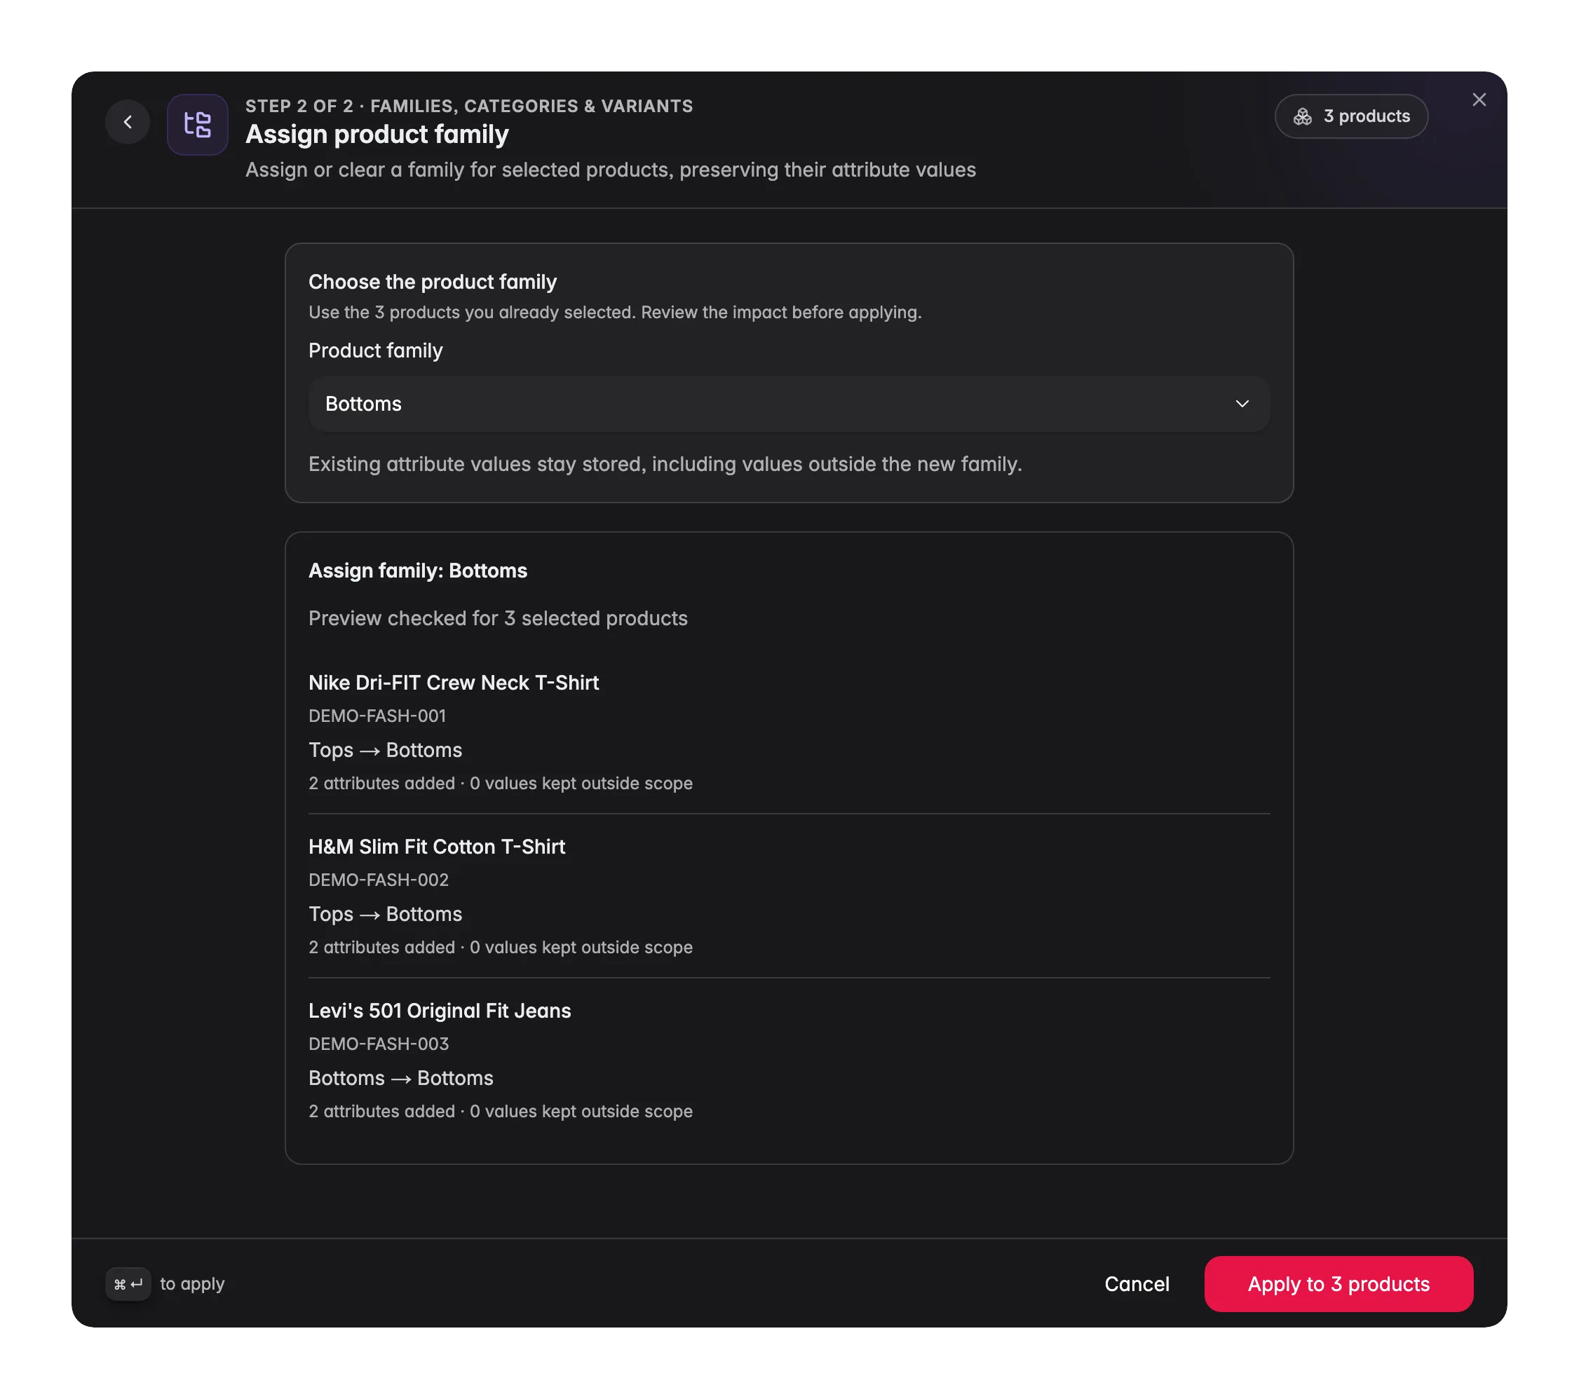Image resolution: width=1579 pixels, height=1399 pixels.
Task: Expand dropdown via the chevron arrow
Action: click(x=1242, y=404)
